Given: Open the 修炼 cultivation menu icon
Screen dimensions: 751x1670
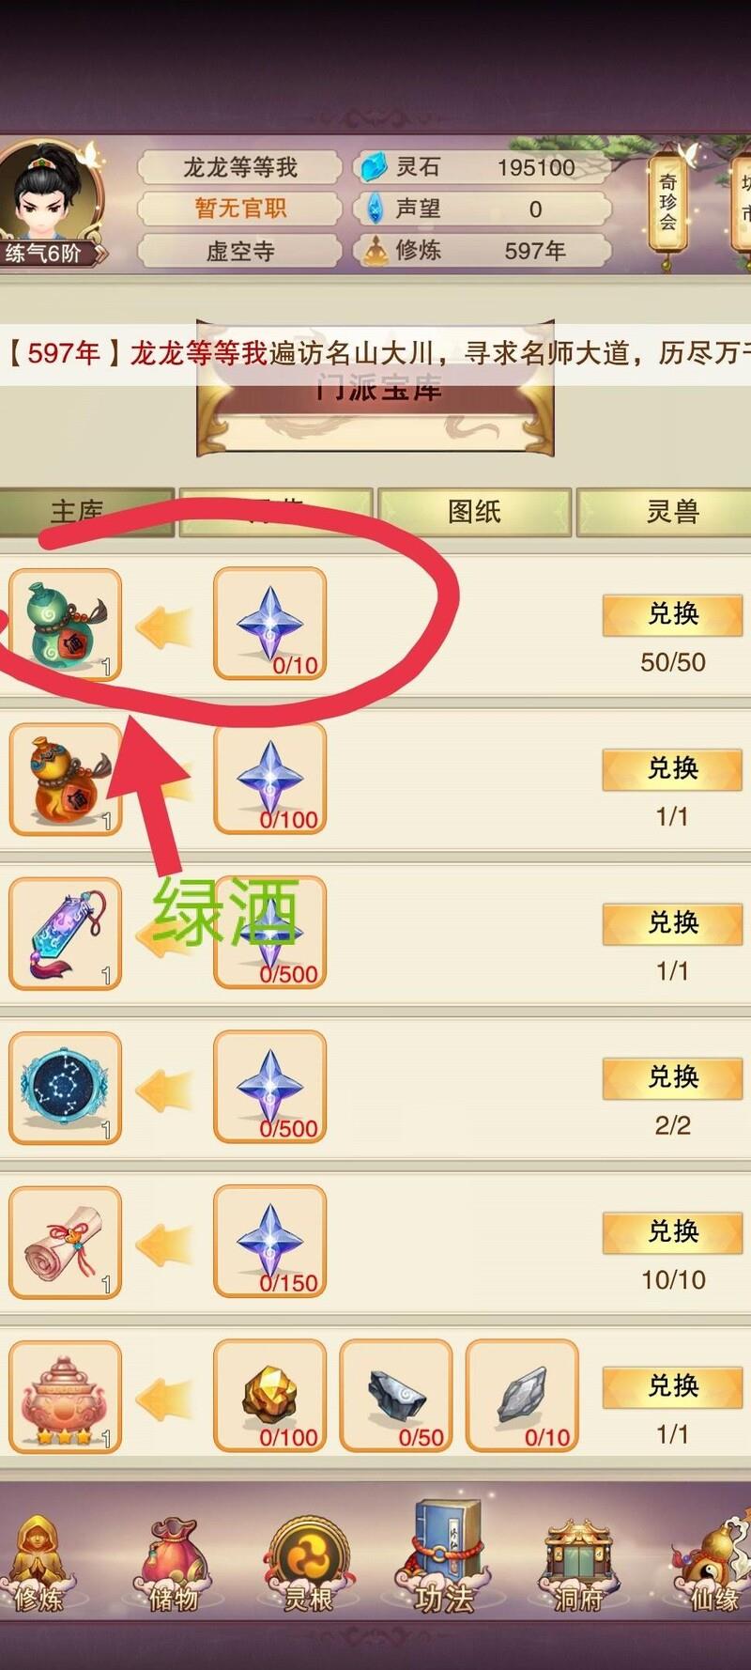Looking at the screenshot, I should 38,1565.
